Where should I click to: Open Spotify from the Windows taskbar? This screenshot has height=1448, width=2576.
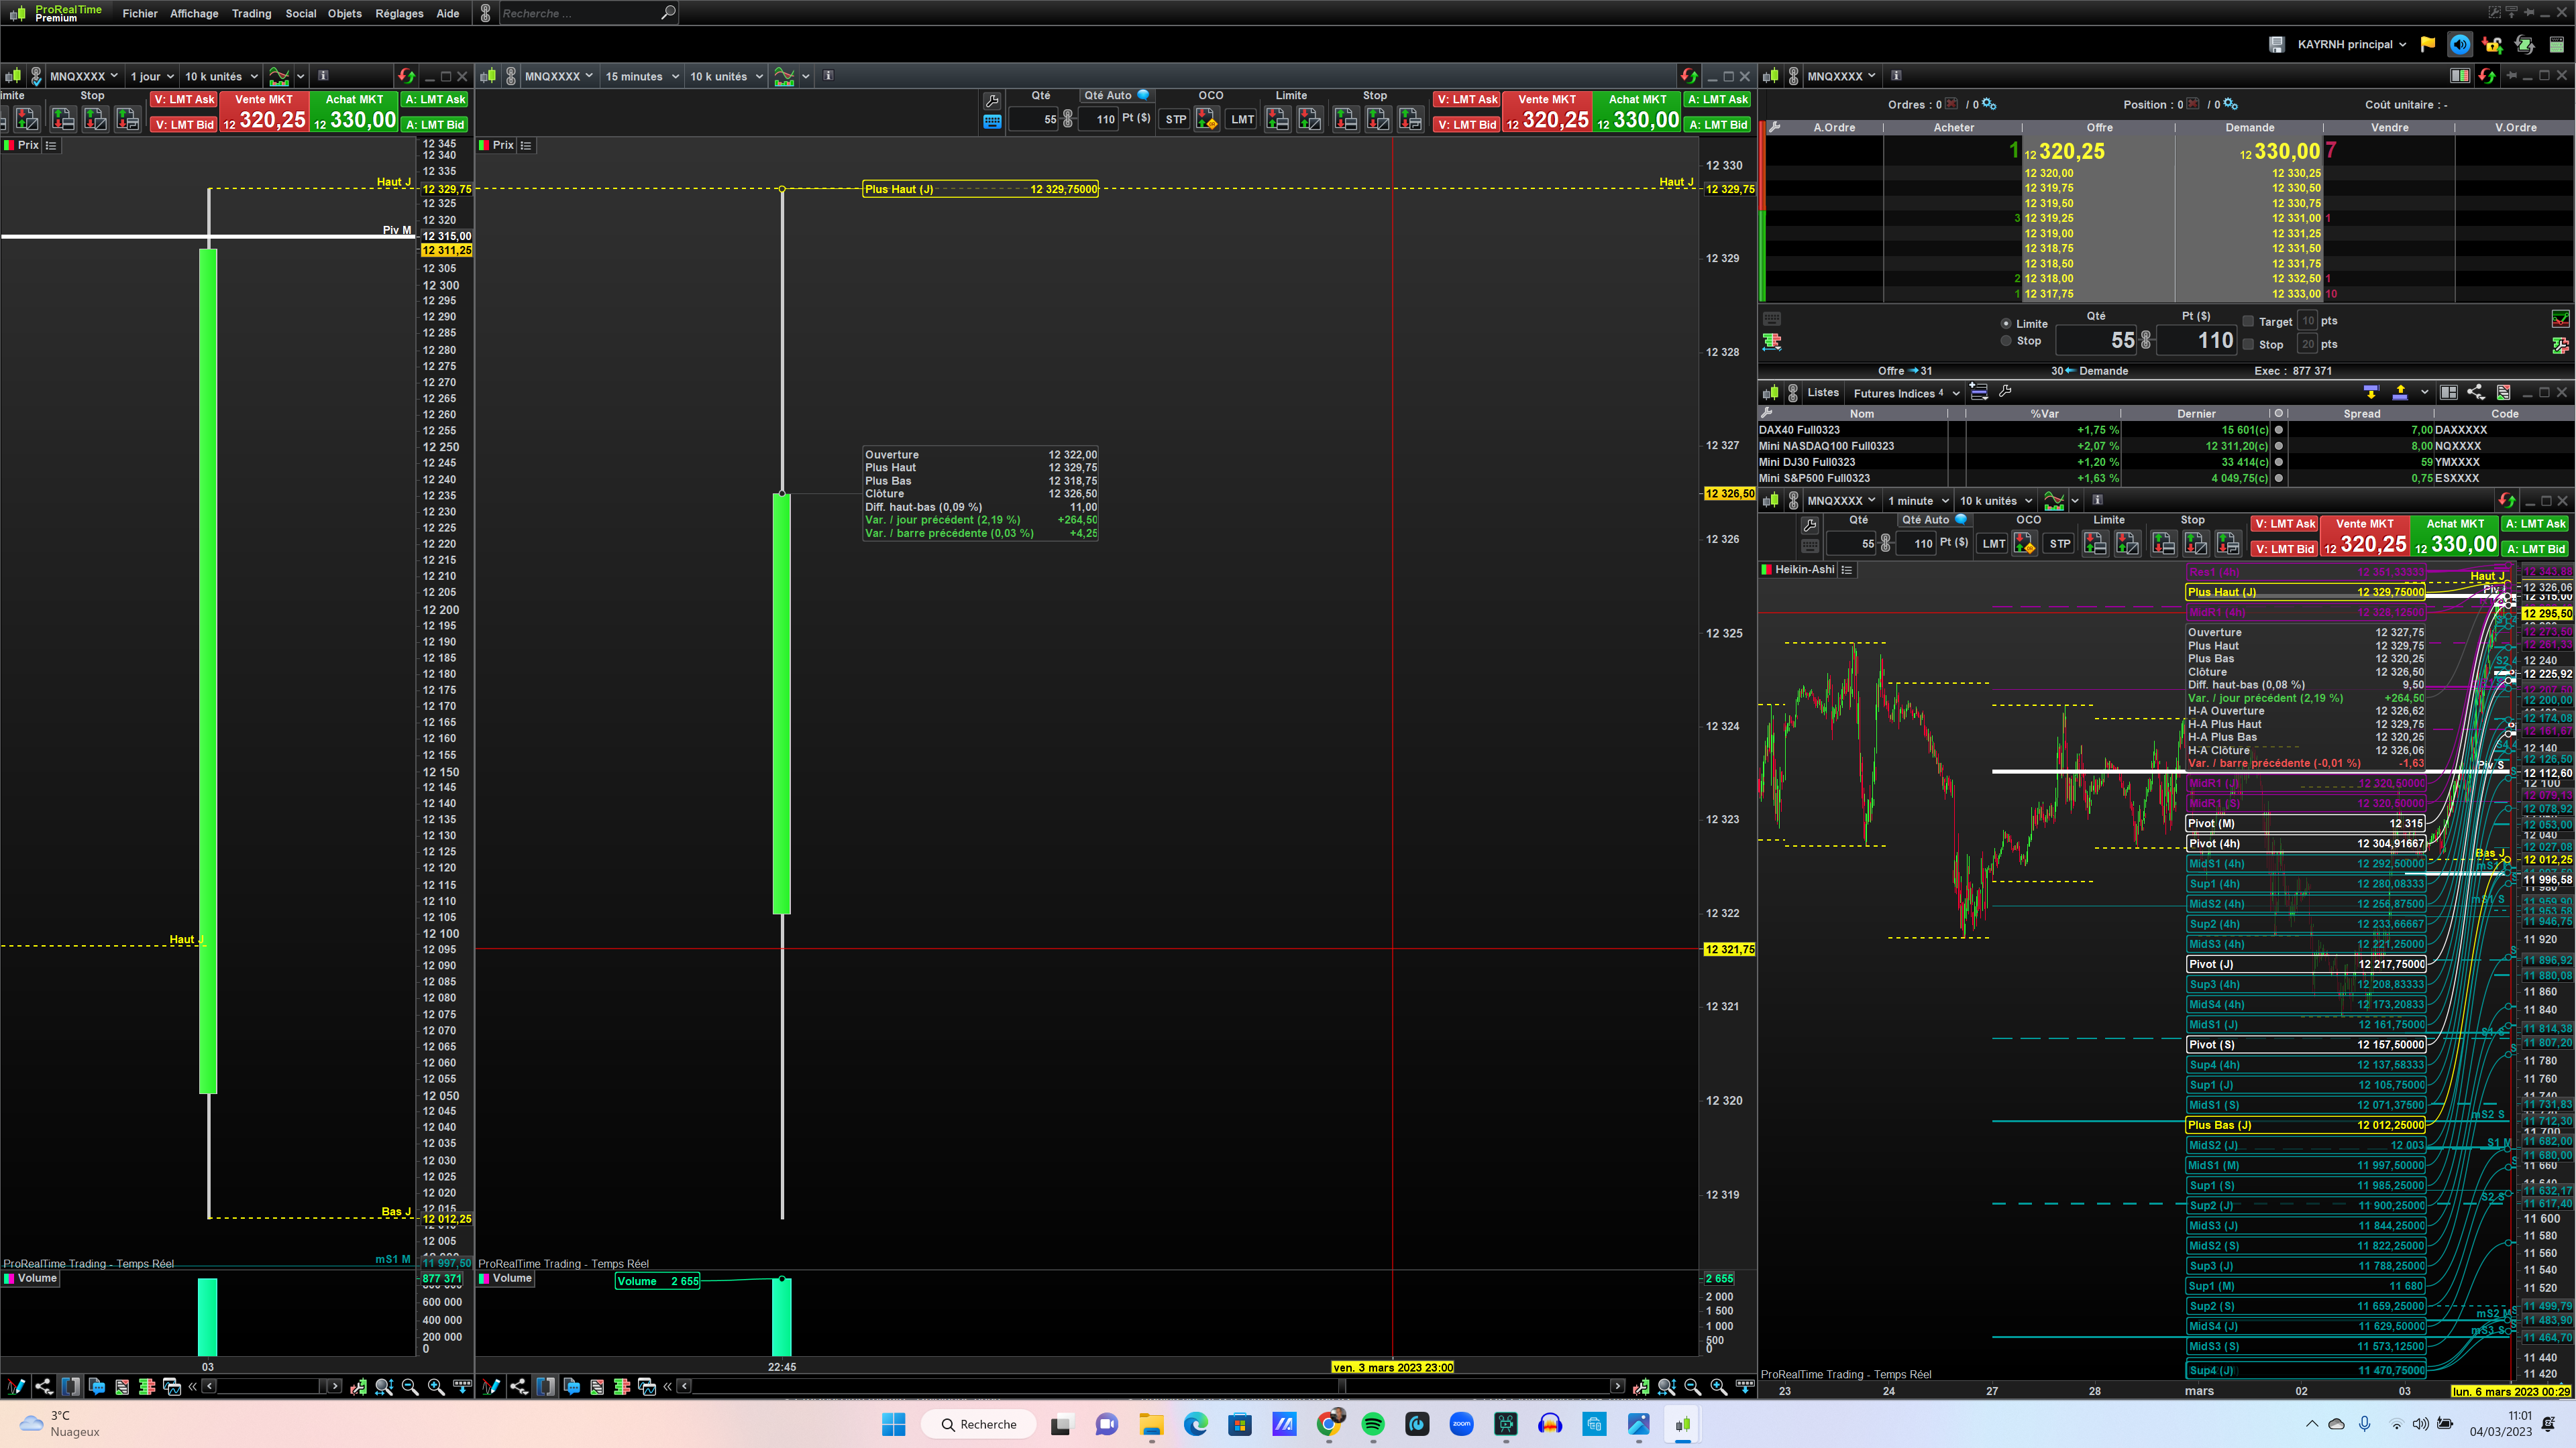(x=1373, y=1424)
